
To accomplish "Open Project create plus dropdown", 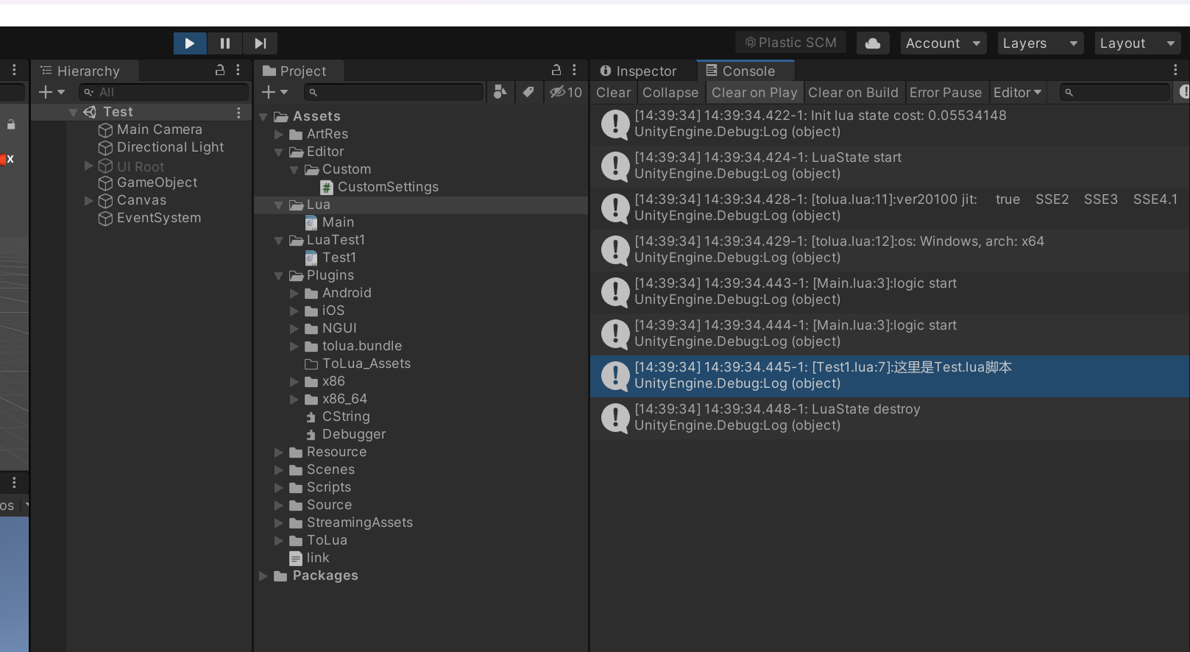I will point(275,92).
